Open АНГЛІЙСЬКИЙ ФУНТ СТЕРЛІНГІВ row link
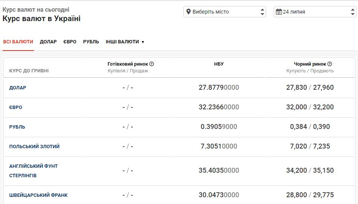This screenshot has width=358, height=204. pos(34,171)
